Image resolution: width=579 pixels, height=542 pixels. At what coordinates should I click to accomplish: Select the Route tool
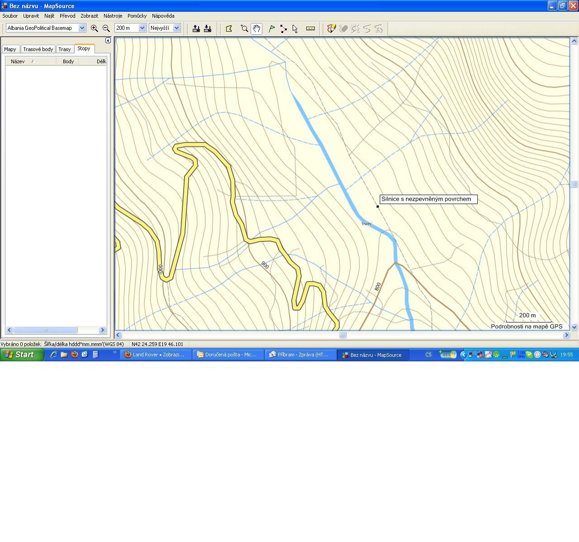(x=283, y=28)
